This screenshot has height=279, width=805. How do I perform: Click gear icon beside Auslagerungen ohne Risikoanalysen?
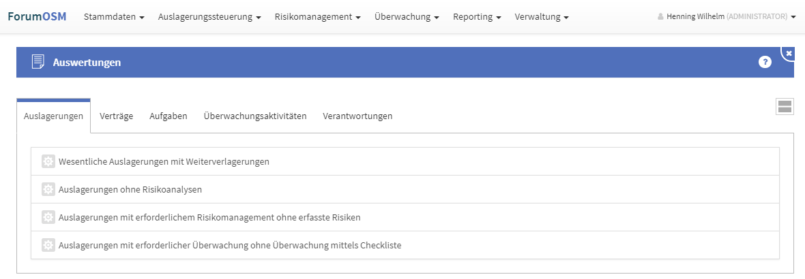click(48, 189)
